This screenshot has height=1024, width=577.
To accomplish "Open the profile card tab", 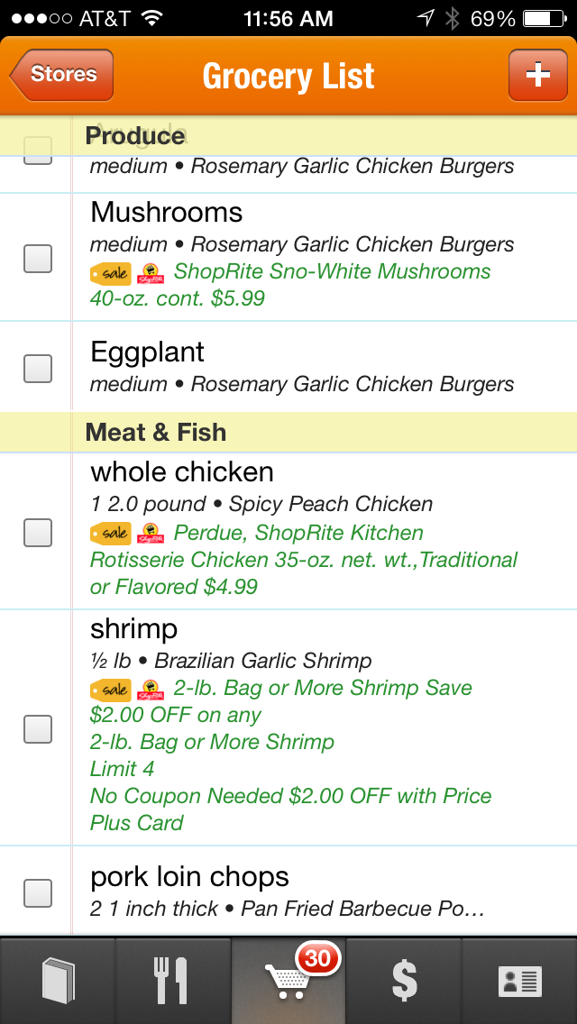I will 519,981.
